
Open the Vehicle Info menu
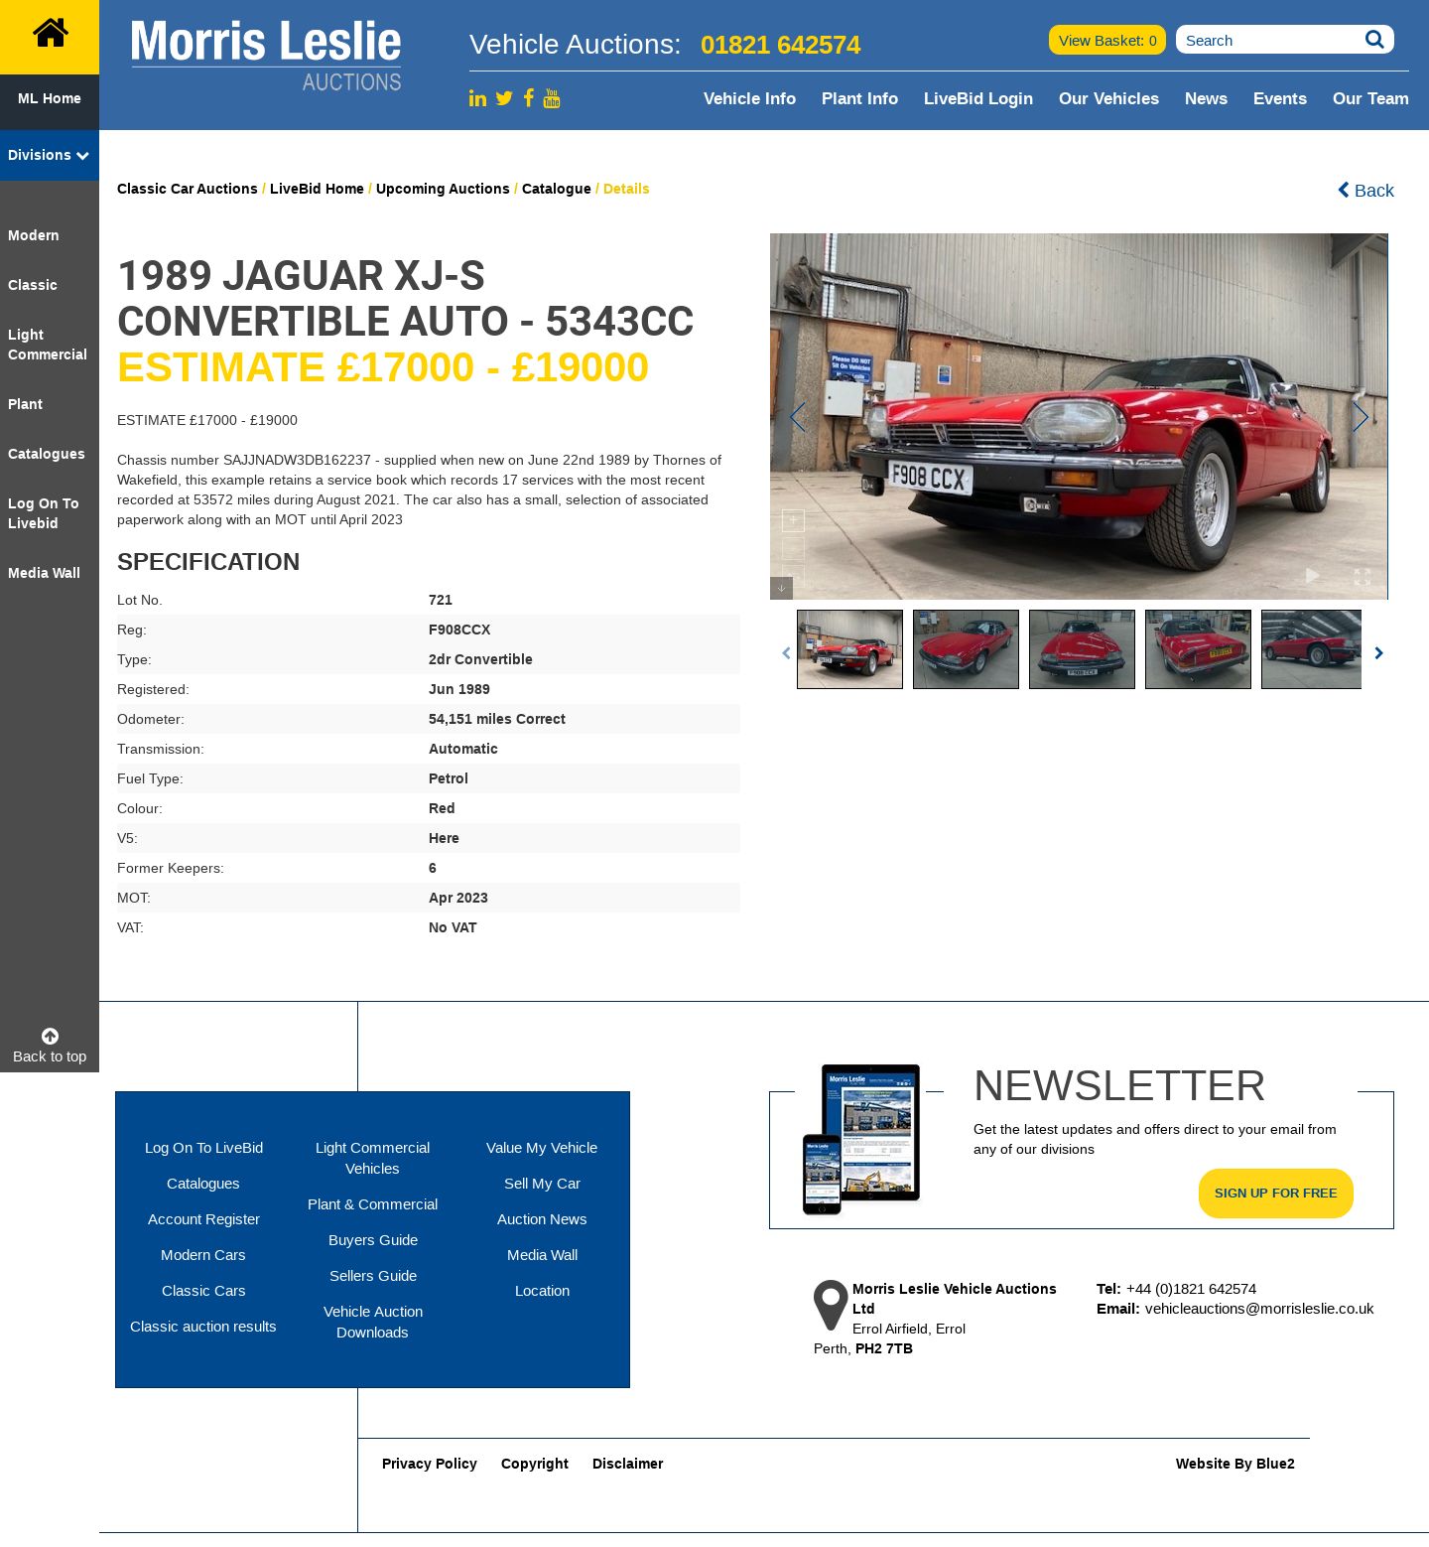749,98
